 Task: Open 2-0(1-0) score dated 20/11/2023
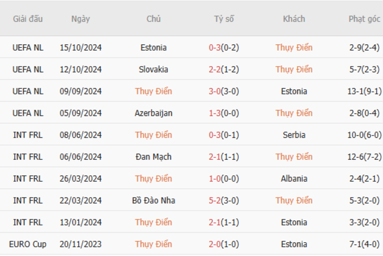[224, 244]
